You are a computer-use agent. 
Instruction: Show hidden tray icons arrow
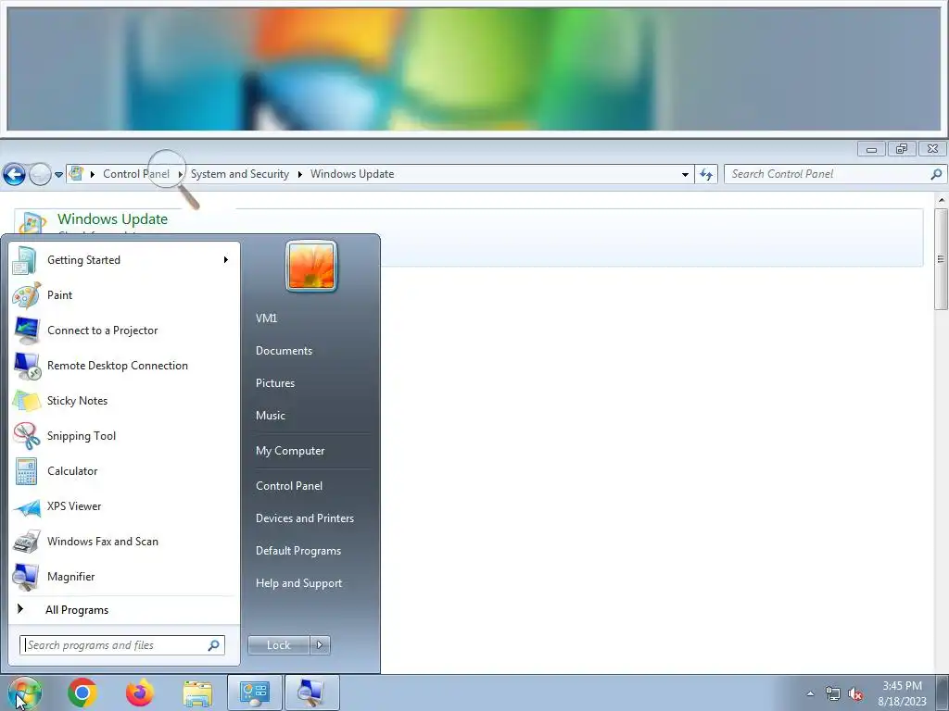[810, 693]
